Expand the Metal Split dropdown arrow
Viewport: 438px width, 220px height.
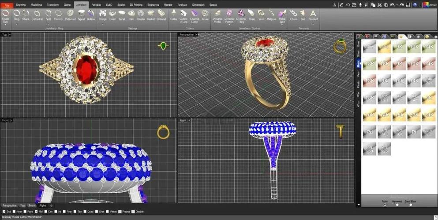(282, 25)
